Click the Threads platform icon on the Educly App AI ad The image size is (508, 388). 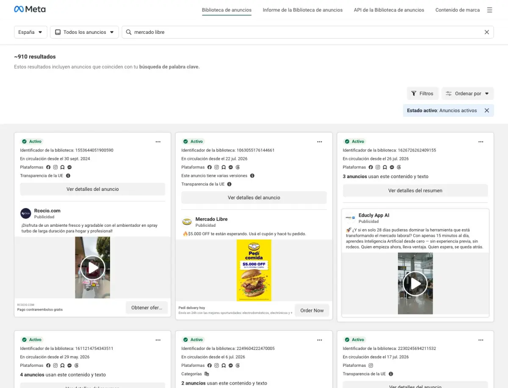coord(399,167)
